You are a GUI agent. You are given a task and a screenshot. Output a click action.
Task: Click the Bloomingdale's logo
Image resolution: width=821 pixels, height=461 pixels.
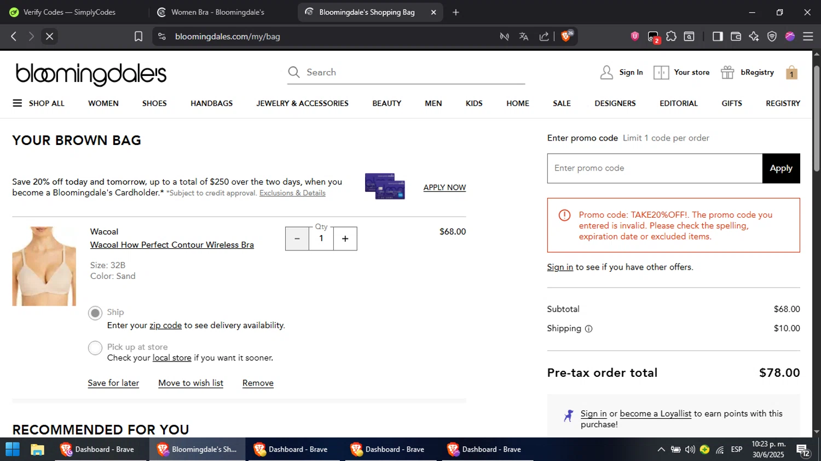pos(91,74)
